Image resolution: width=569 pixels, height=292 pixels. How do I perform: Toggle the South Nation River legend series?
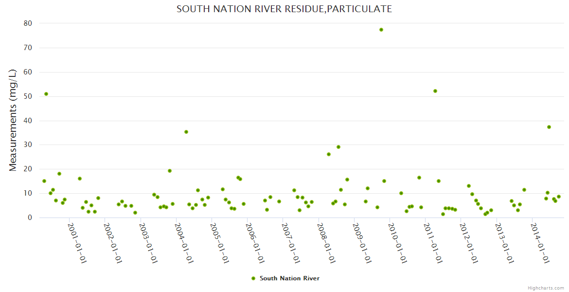[289, 278]
